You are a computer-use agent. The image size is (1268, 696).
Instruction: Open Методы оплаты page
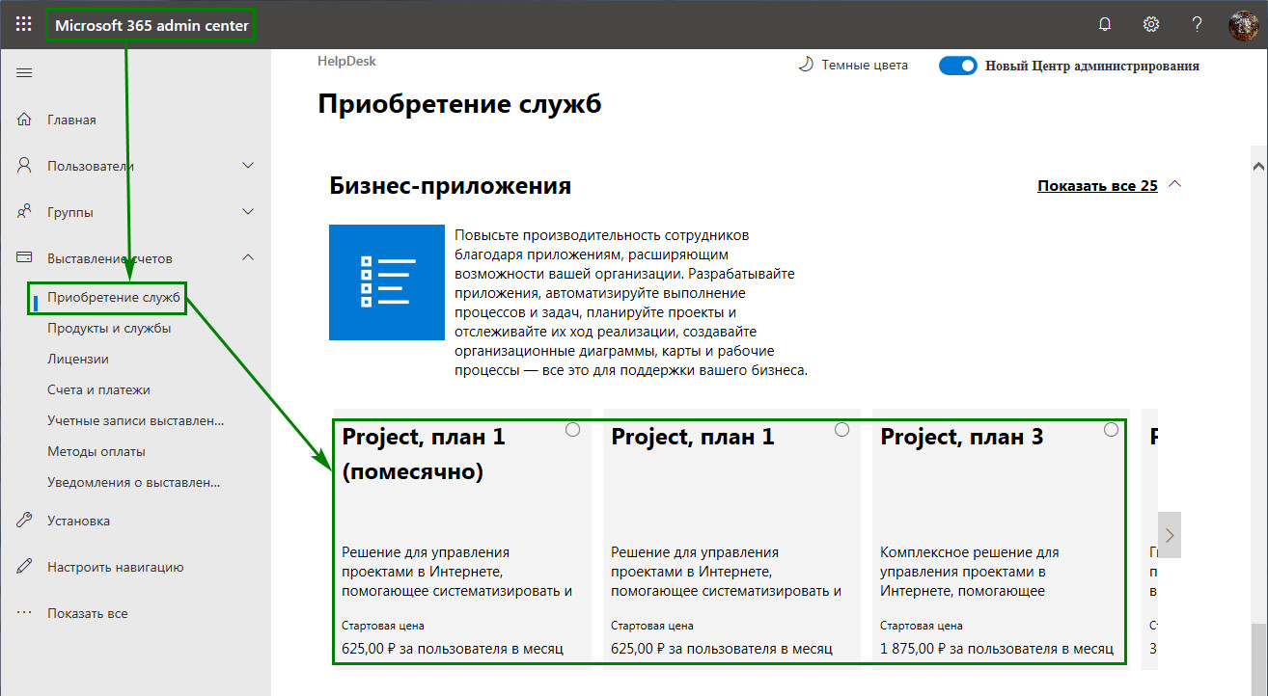(96, 451)
